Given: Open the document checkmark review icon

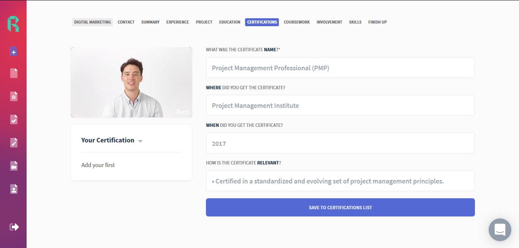Looking at the screenshot, I should coord(14,119).
